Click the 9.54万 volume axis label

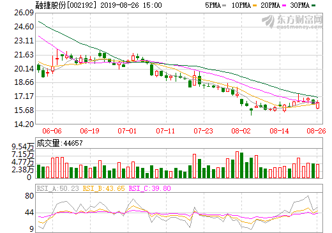[23, 147]
